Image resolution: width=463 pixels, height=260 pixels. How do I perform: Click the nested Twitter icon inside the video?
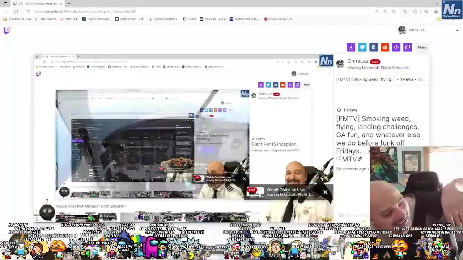coord(268,85)
